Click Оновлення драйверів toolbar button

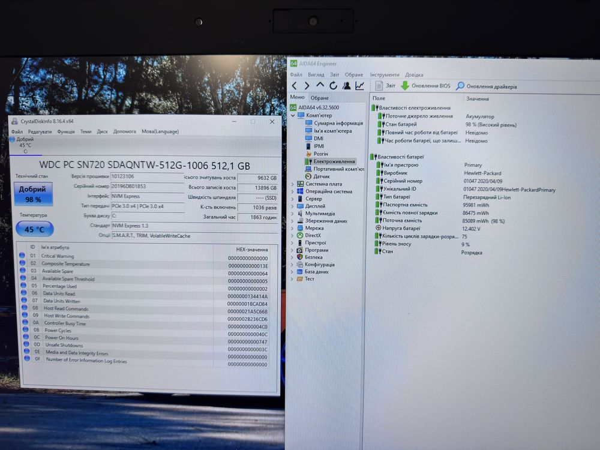click(487, 86)
